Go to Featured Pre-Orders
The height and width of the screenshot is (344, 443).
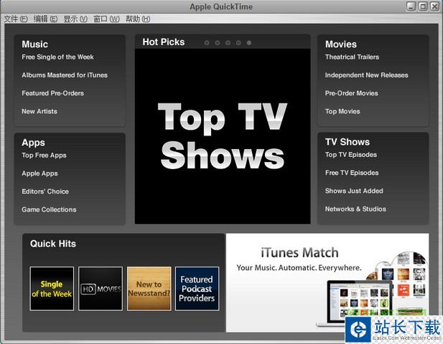(x=53, y=93)
